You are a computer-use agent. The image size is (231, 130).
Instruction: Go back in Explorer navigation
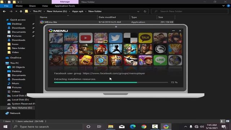[x=4, y=11]
